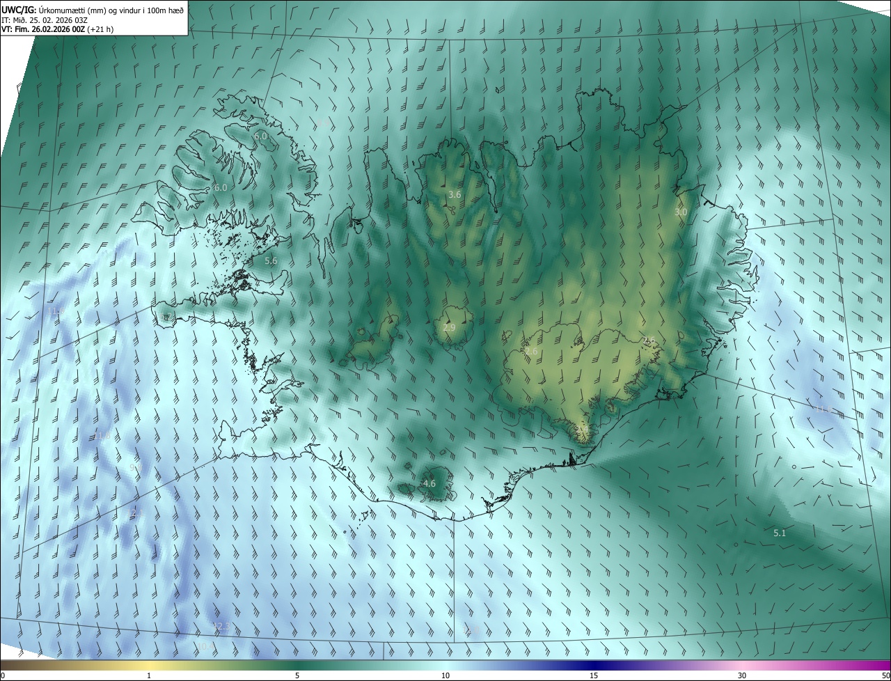The image size is (891, 681).
Task: Click the "1" tick on the color scale
Action: coord(149,675)
